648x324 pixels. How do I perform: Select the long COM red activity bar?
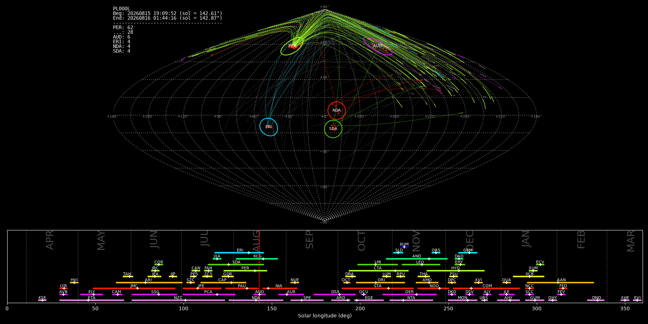(468, 288)
